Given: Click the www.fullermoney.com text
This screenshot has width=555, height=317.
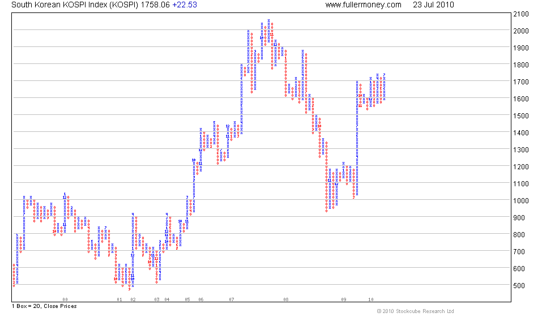Looking at the screenshot, I should click(x=363, y=5).
